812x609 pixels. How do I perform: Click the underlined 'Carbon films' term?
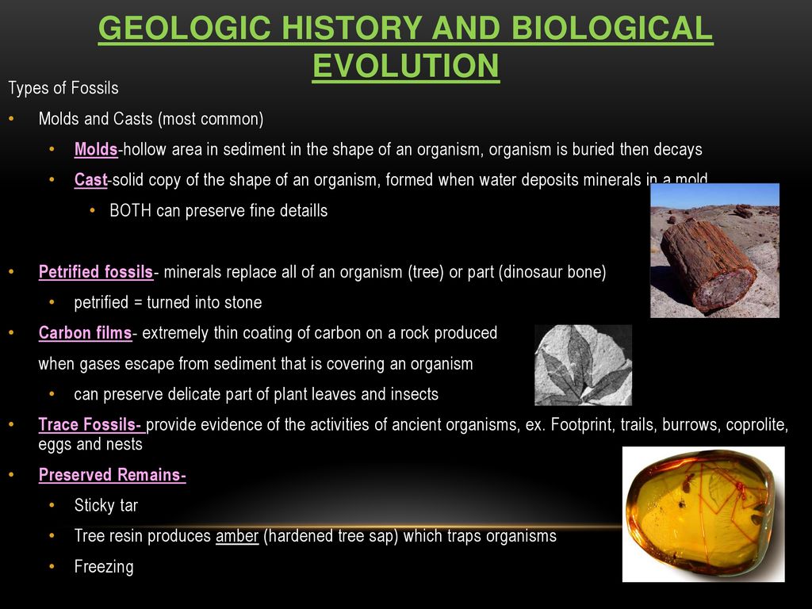(86, 333)
